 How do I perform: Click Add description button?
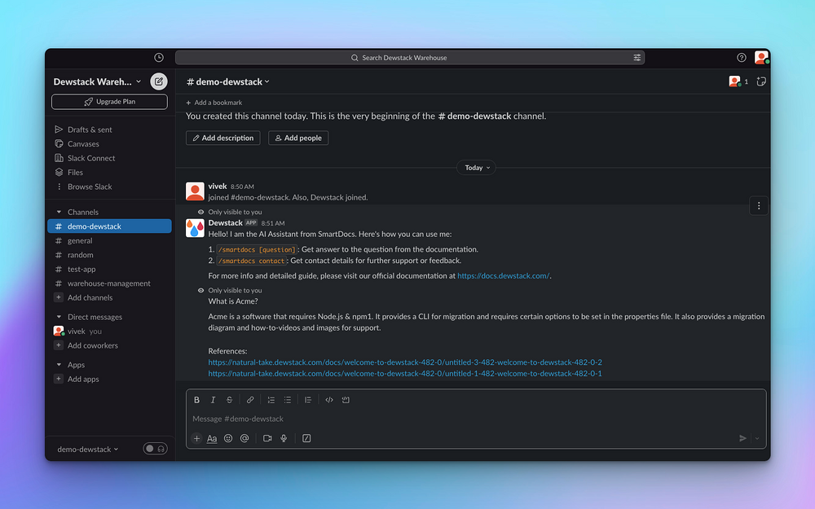coord(223,138)
